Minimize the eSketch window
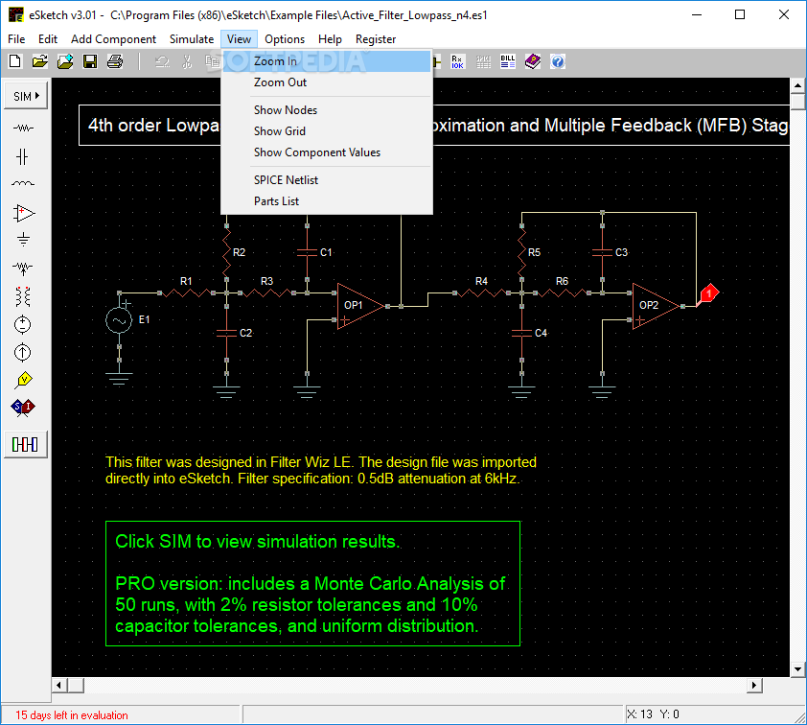Image resolution: width=807 pixels, height=725 pixels. click(x=697, y=15)
